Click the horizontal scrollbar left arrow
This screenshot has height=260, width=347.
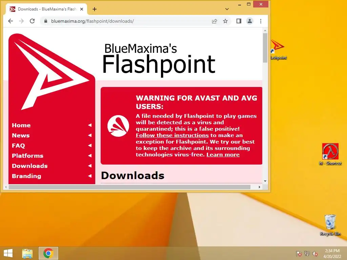click(x=6, y=187)
